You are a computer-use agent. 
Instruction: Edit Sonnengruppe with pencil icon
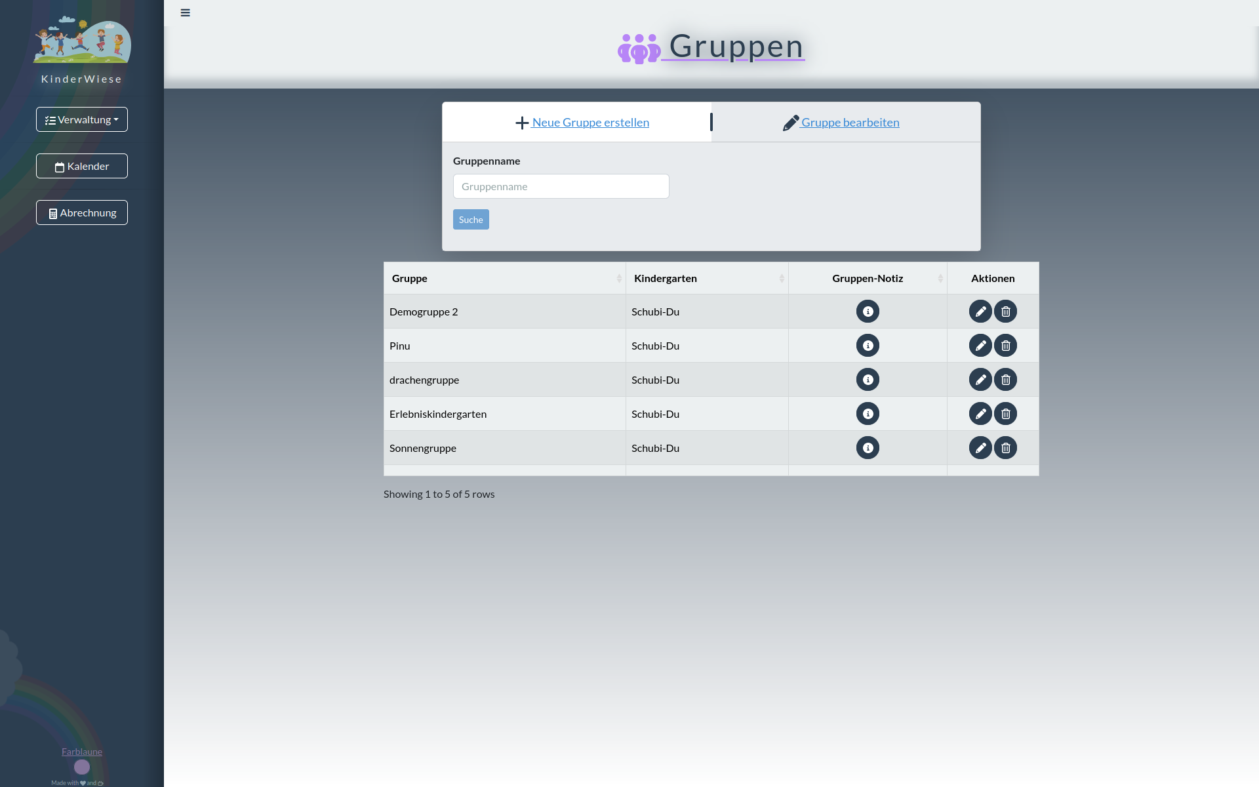coord(980,448)
